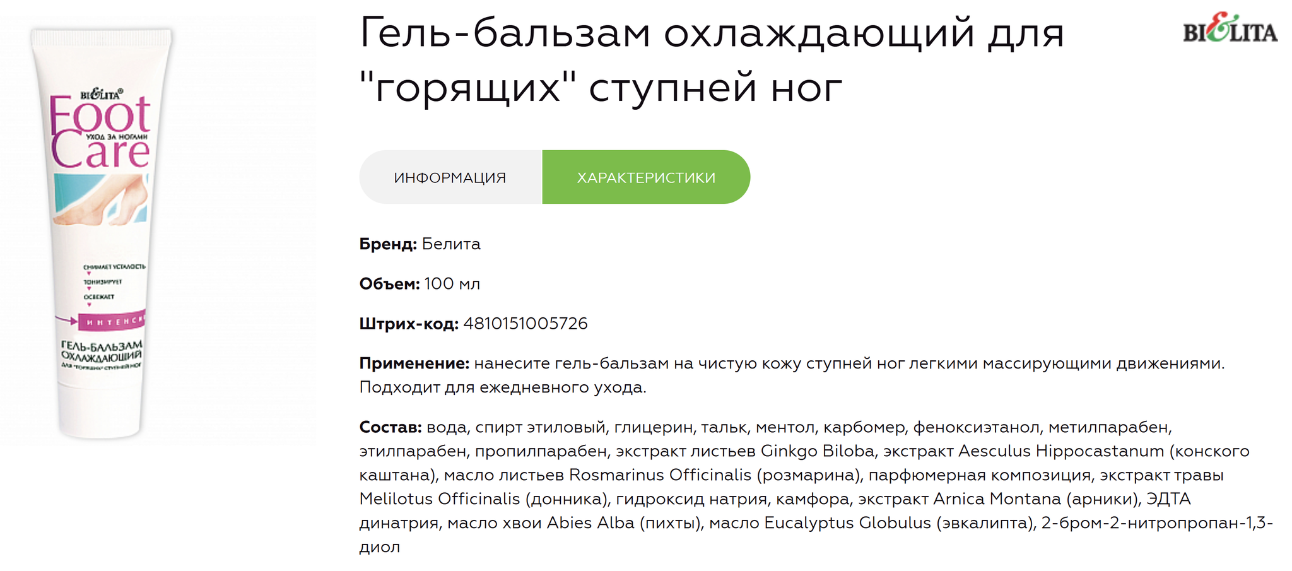Click the Foot Care logo on tube

100,132
